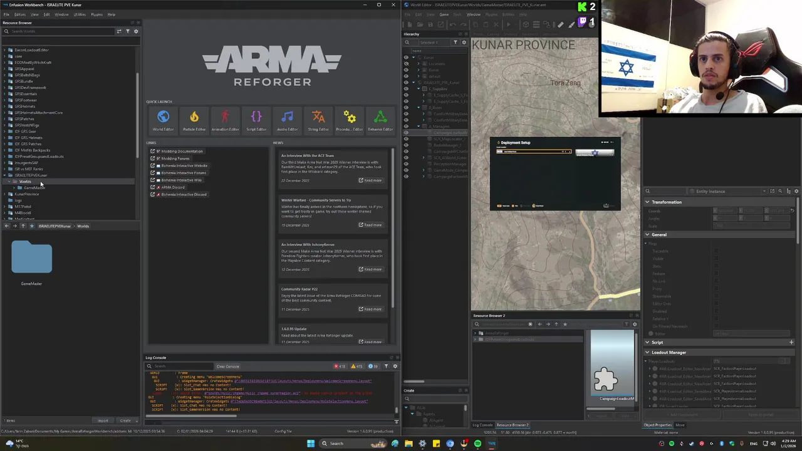802x451 pixels.
Task: Open the Behavior Editor quick launch icon
Action: click(380, 120)
